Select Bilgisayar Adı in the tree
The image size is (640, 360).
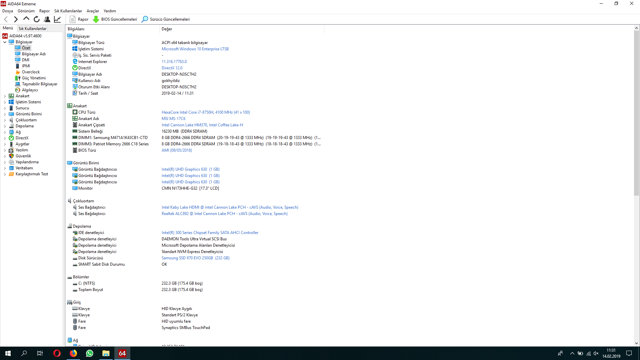pyautogui.click(x=34, y=54)
